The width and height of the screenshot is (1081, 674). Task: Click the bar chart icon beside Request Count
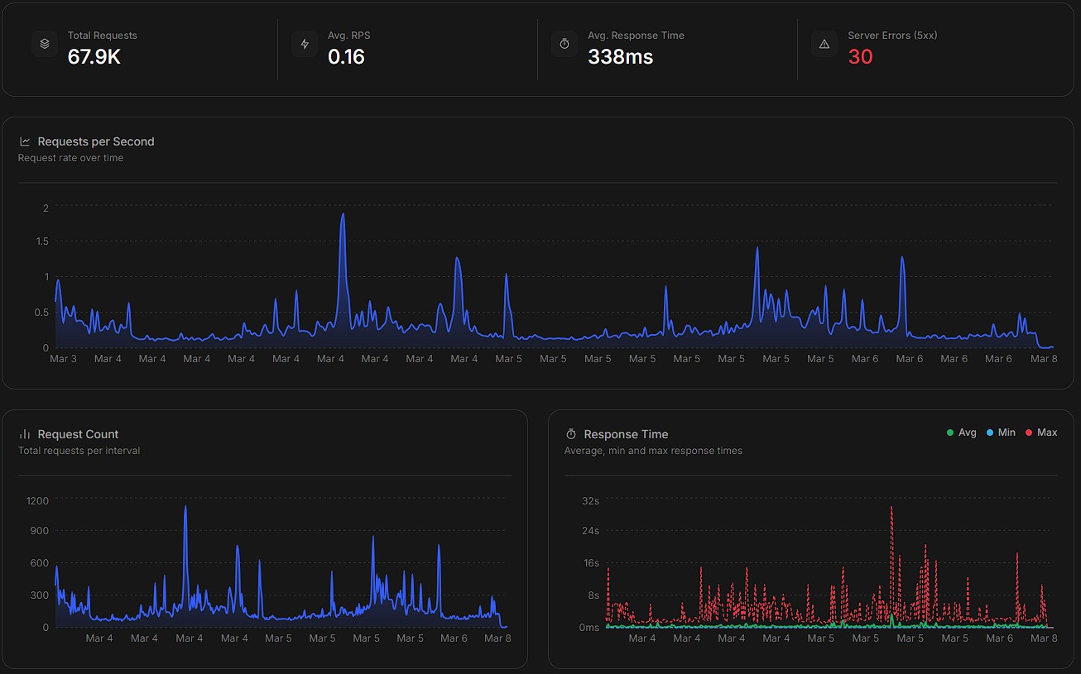pyautogui.click(x=25, y=434)
